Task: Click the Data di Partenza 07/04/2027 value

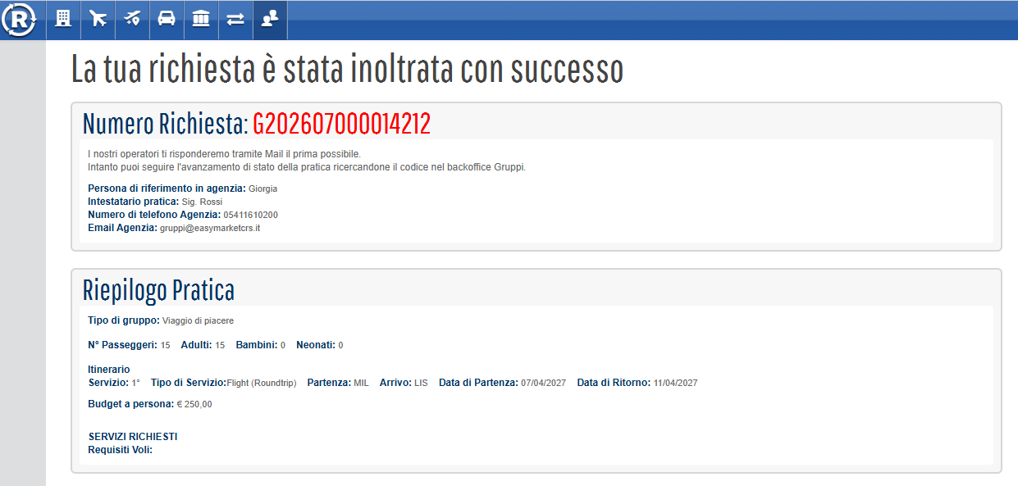Action: coord(543,383)
